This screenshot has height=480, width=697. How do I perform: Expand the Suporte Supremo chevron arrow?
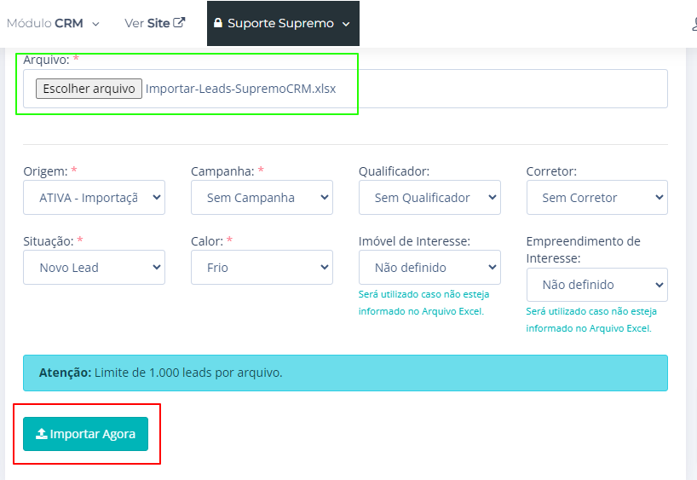pos(346,24)
